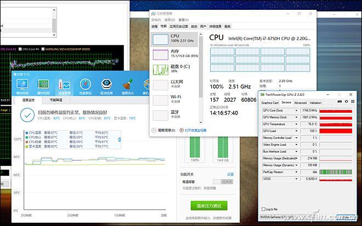
Task: Select the 蓝牙 Bluetooth item in sidebar
Action: coord(174,115)
